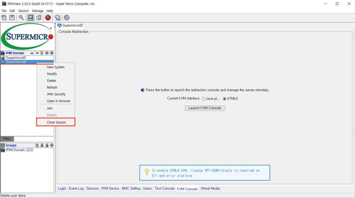
Task: Switch to the KVM Console tab
Action: [x=187, y=189]
